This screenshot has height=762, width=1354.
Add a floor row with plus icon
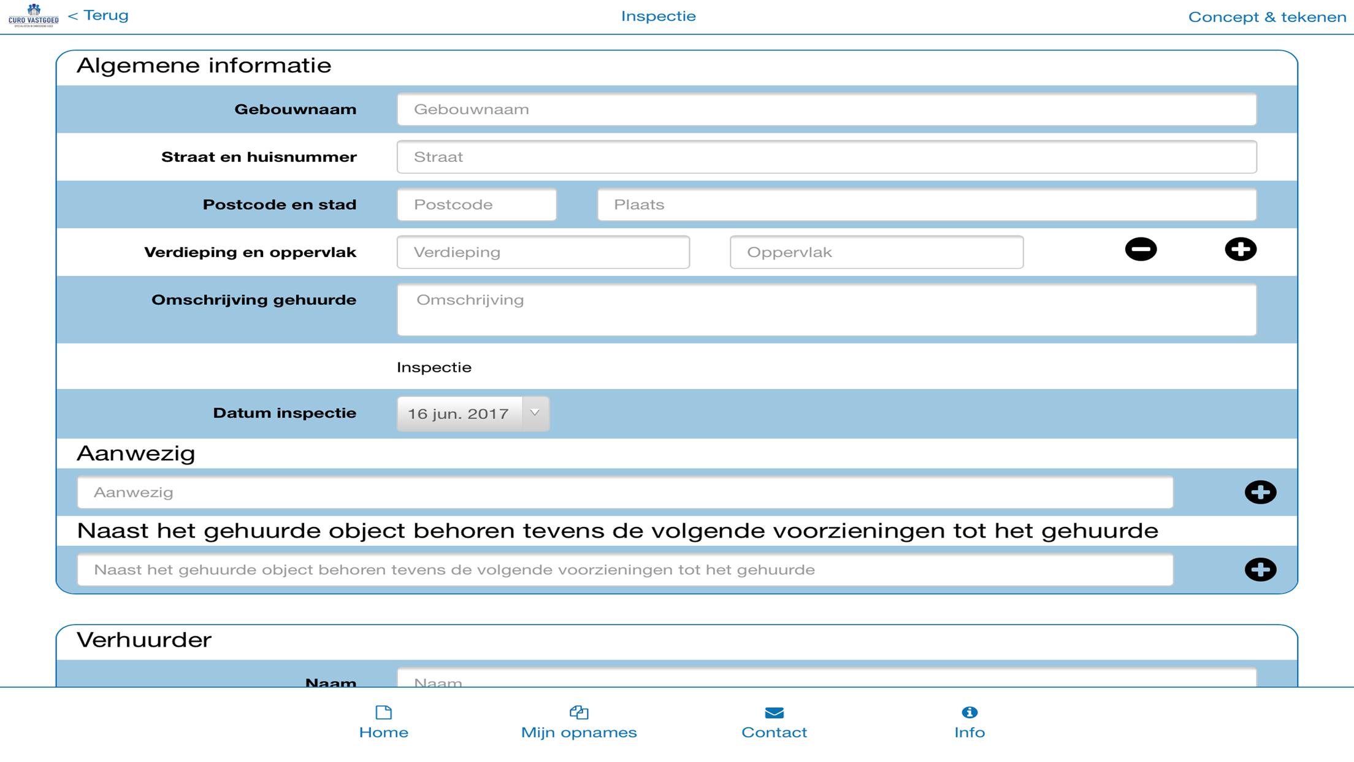(x=1241, y=249)
